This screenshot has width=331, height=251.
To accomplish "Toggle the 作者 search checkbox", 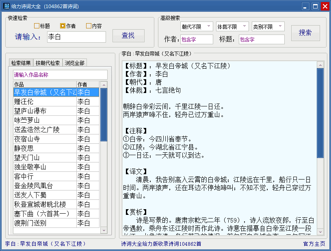I will click(63, 26).
